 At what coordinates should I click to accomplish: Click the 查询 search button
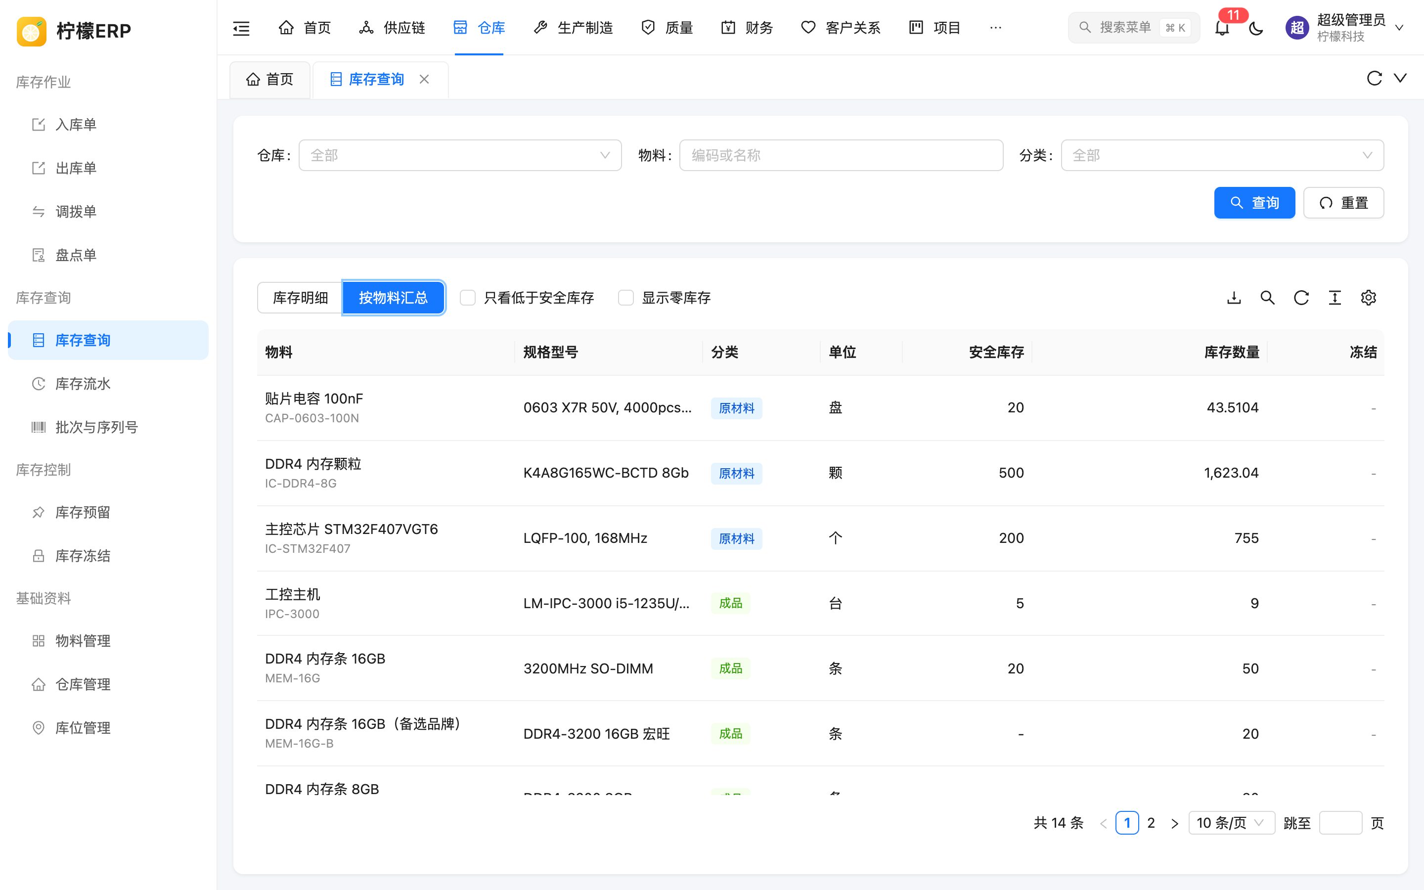coord(1254,203)
